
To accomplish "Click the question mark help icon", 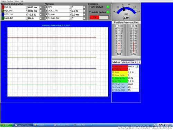I will click(x=137, y=67).
